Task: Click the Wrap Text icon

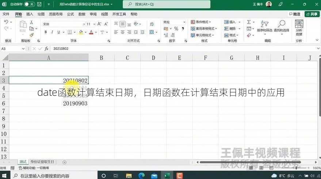Action: coord(152,24)
